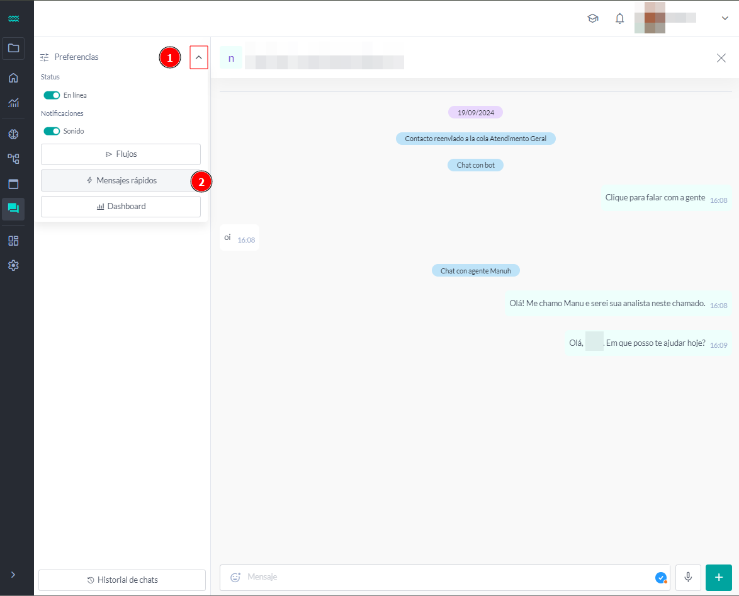Image resolution: width=739 pixels, height=596 pixels.
Task: Collapse the Preferencias panel chevron
Action: pyautogui.click(x=199, y=57)
